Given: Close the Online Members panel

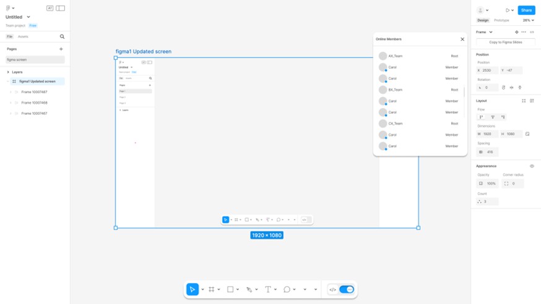Looking at the screenshot, I should click(462, 40).
